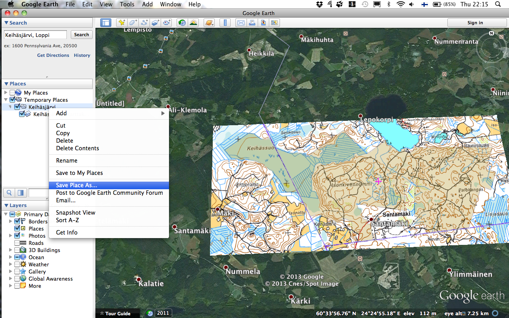The width and height of the screenshot is (509, 318).
Task: Click the View in Google Maps icon
Action: click(263, 23)
